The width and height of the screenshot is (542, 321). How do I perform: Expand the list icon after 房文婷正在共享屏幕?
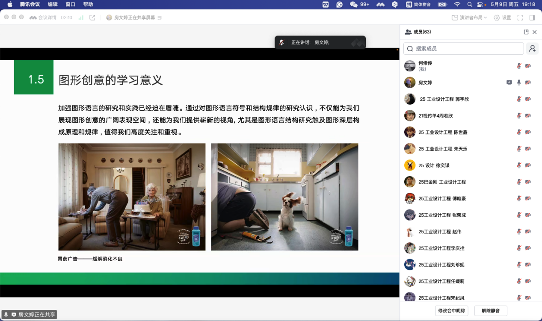160,18
